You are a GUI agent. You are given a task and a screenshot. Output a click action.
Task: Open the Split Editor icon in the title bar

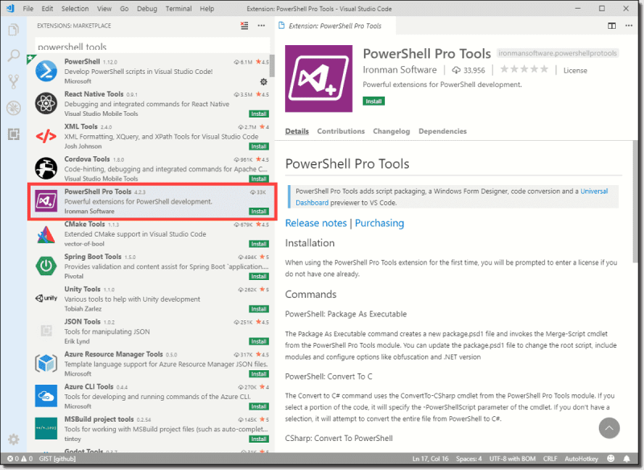click(613, 25)
